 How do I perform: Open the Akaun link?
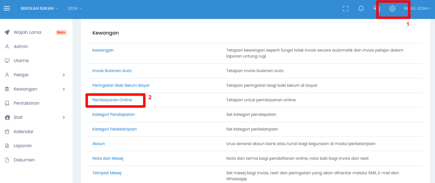(x=99, y=144)
